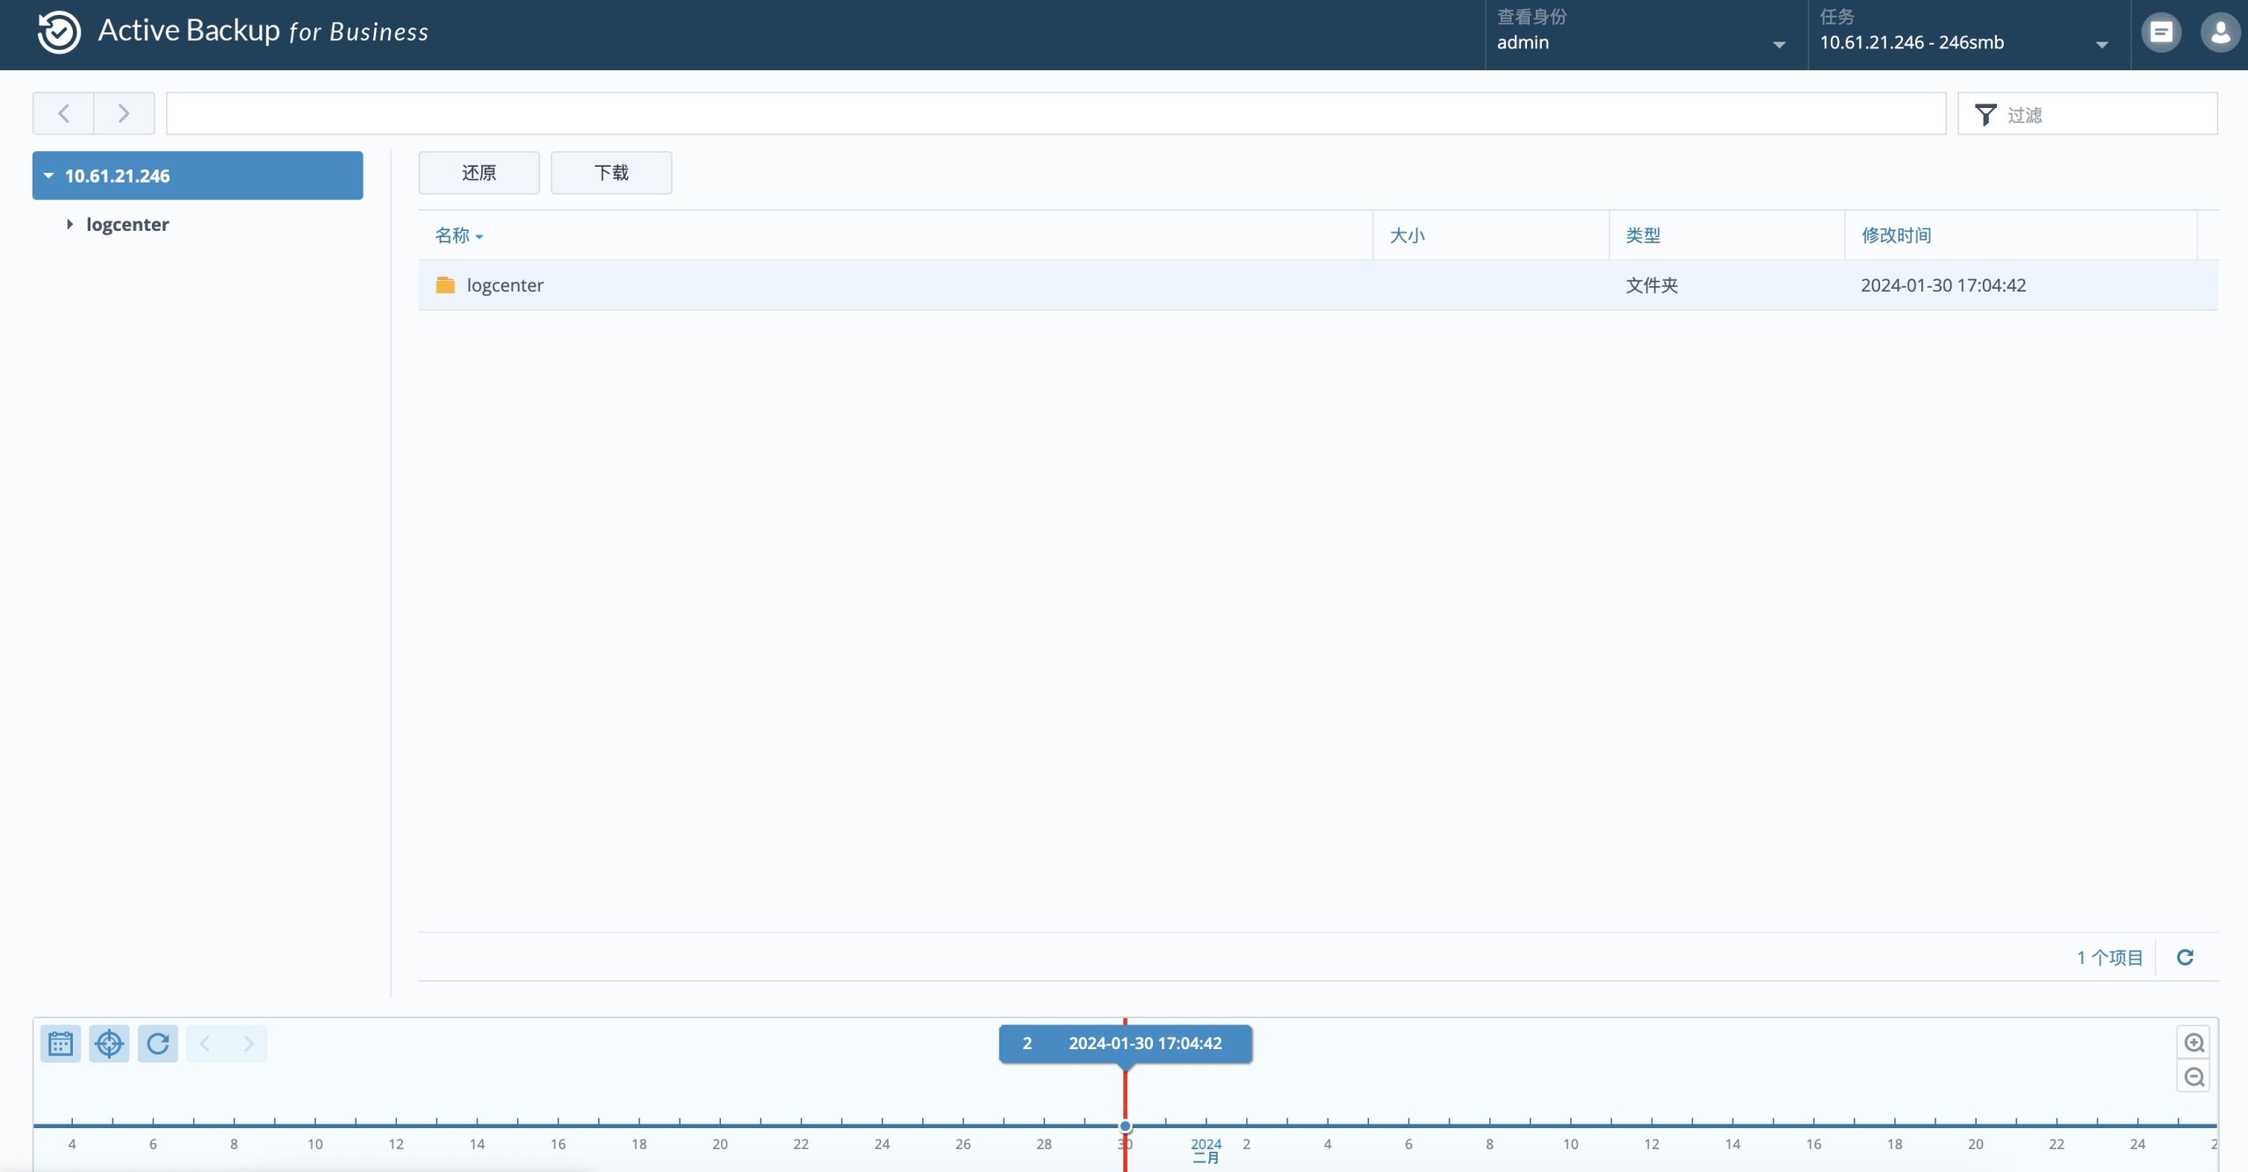Expand the logcenter tree node arrow
Viewport: 2248px width, 1172px height.
click(x=69, y=225)
